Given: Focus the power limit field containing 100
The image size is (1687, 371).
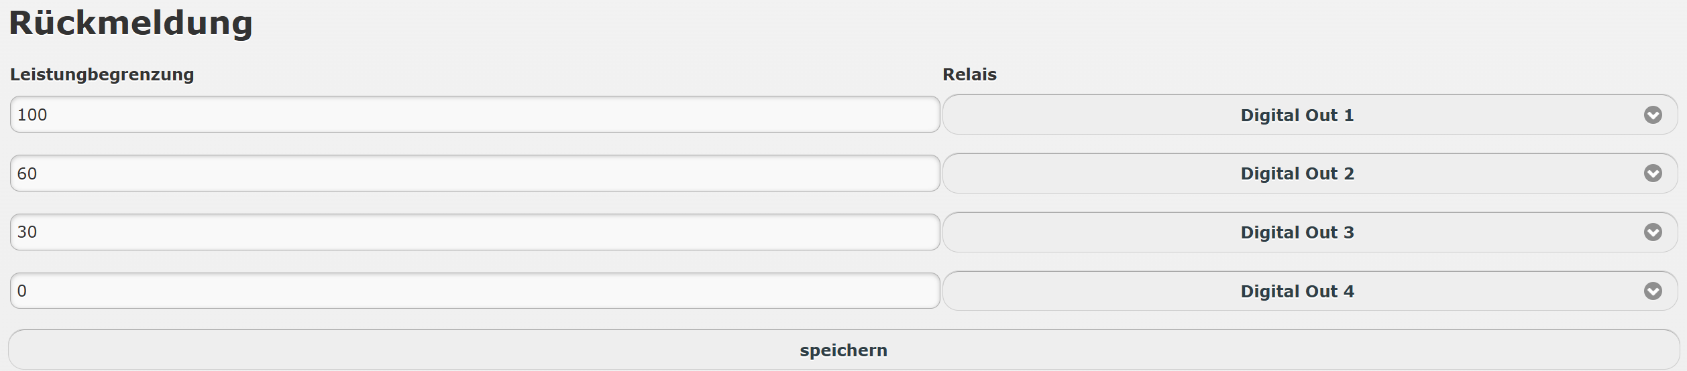Looking at the screenshot, I should 474,115.
